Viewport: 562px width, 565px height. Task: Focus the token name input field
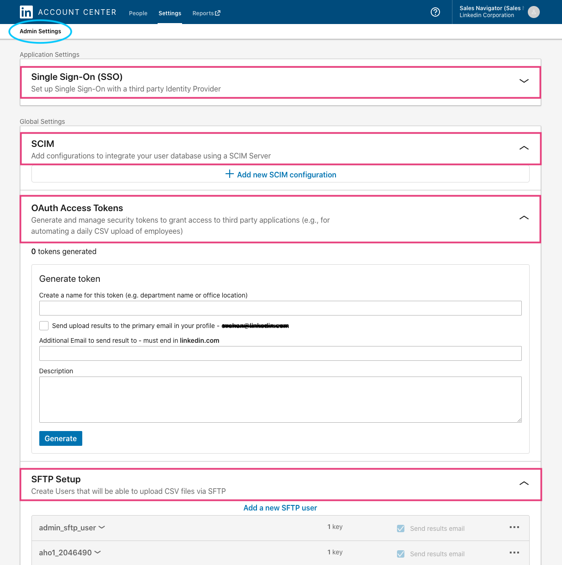point(281,308)
